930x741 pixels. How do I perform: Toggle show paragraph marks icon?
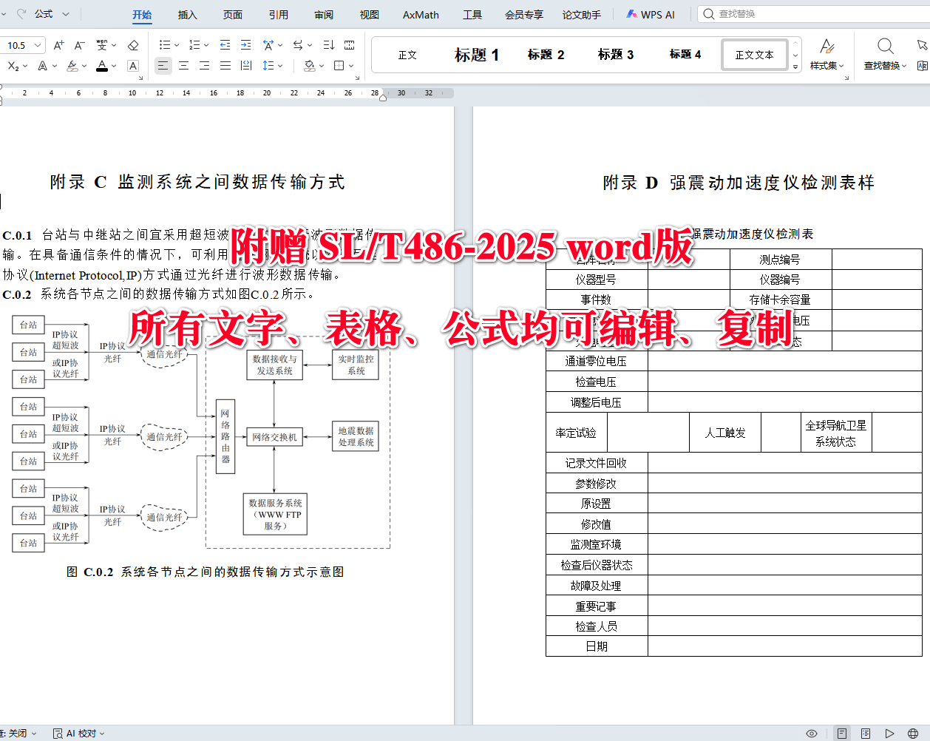pos(350,45)
